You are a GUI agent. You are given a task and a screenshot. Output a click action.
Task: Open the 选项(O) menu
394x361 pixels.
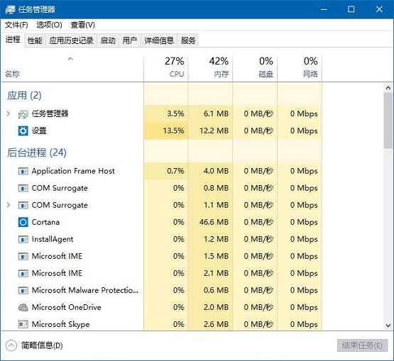[49, 25]
